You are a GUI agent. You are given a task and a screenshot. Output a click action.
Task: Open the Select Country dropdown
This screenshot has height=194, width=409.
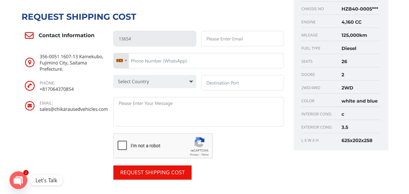[x=155, y=81]
